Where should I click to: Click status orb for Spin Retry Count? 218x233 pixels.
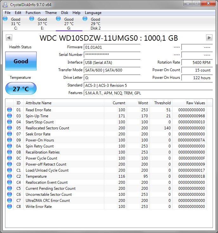coord(10,146)
